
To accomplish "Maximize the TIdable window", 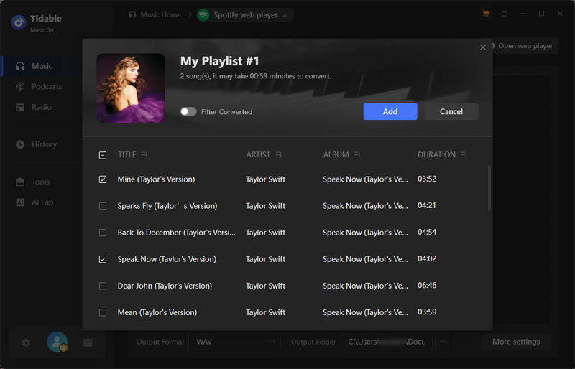I will [541, 14].
